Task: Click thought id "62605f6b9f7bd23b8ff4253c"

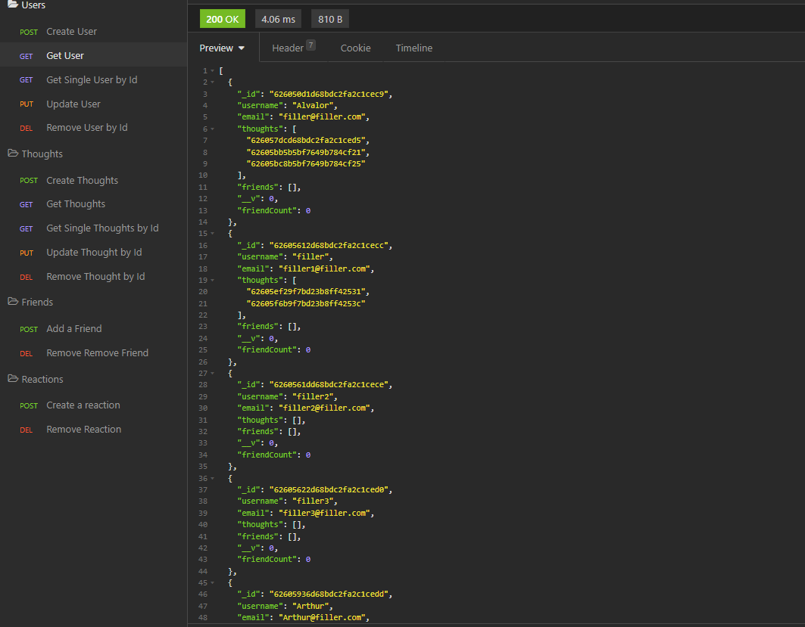Action: 306,303
